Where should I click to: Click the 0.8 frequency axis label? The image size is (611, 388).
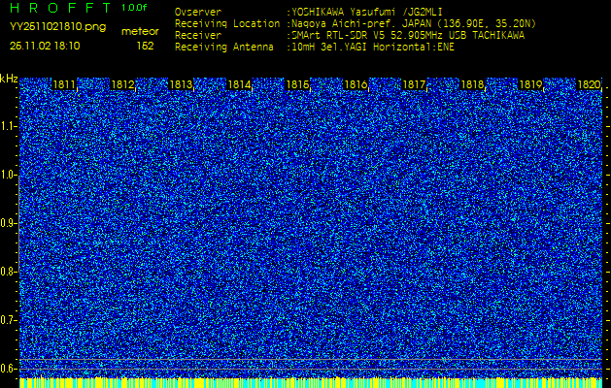pyautogui.click(x=8, y=272)
